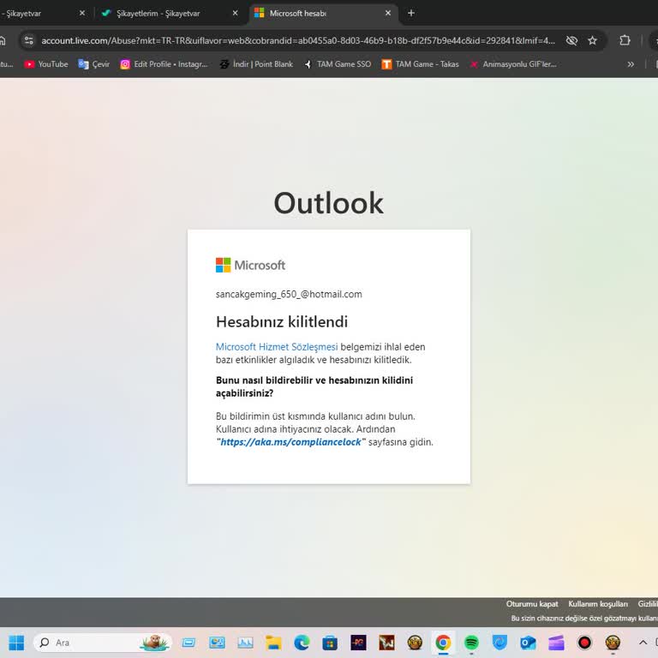Screen dimensions: 658x658
Task: Open Kullanım koşulları footer link
Action: coord(598,604)
